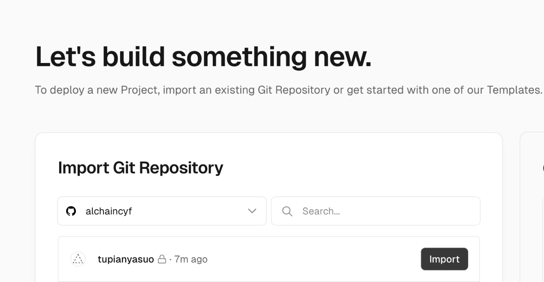This screenshot has width=544, height=282.
Task: Click the private lock icon beside tupianyasuo
Action: (162, 259)
